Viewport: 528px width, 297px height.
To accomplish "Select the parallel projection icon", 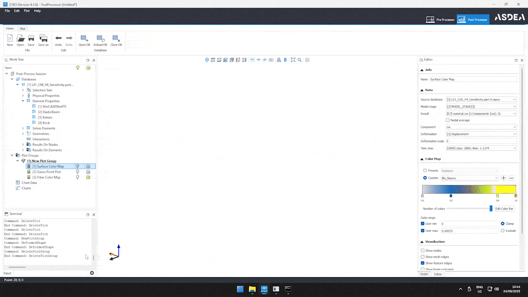I will [x=285, y=60].
